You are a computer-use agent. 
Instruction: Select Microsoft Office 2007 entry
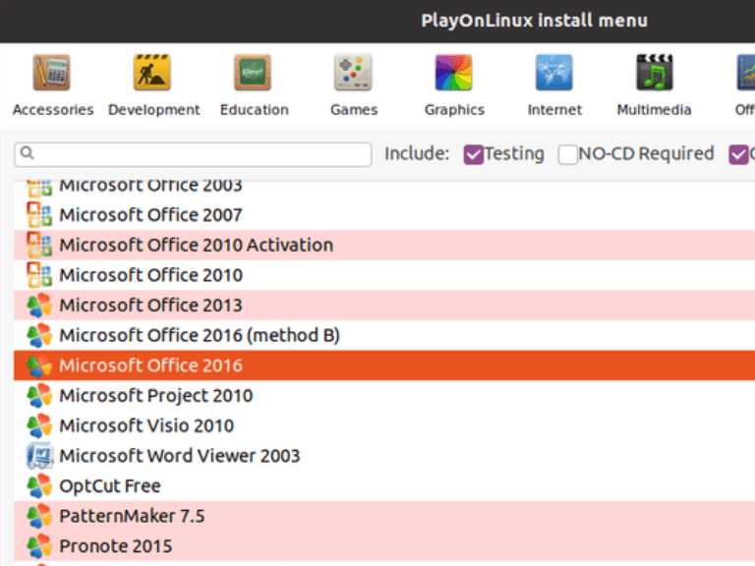click(x=384, y=214)
